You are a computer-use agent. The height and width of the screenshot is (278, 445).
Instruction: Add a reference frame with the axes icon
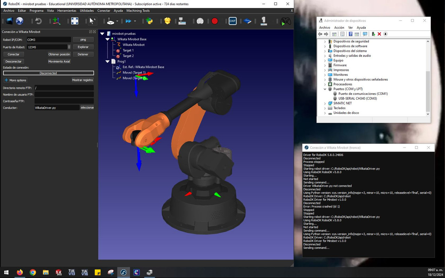56,21
